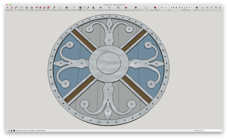The image size is (228, 139).
Task: Click first status bar icon with question mark
Action: point(7,131)
